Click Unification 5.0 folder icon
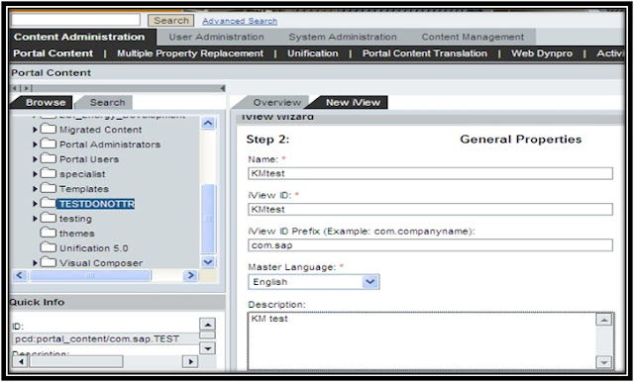The width and height of the screenshot is (634, 382). [49, 247]
